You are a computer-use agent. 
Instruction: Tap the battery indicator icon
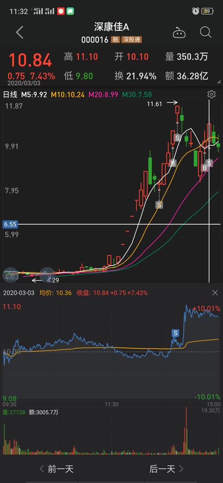(207, 12)
